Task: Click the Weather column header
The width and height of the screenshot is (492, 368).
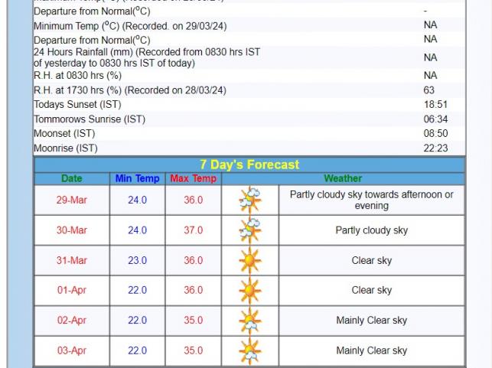Action: [x=343, y=178]
